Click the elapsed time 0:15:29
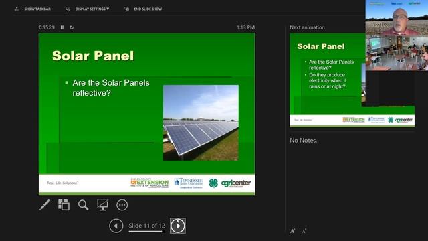The height and width of the screenshot is (241, 428). click(x=47, y=27)
